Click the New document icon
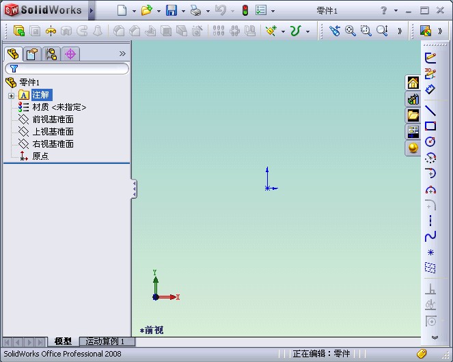Screen dimensions: 453x362 pyautogui.click(x=122, y=11)
